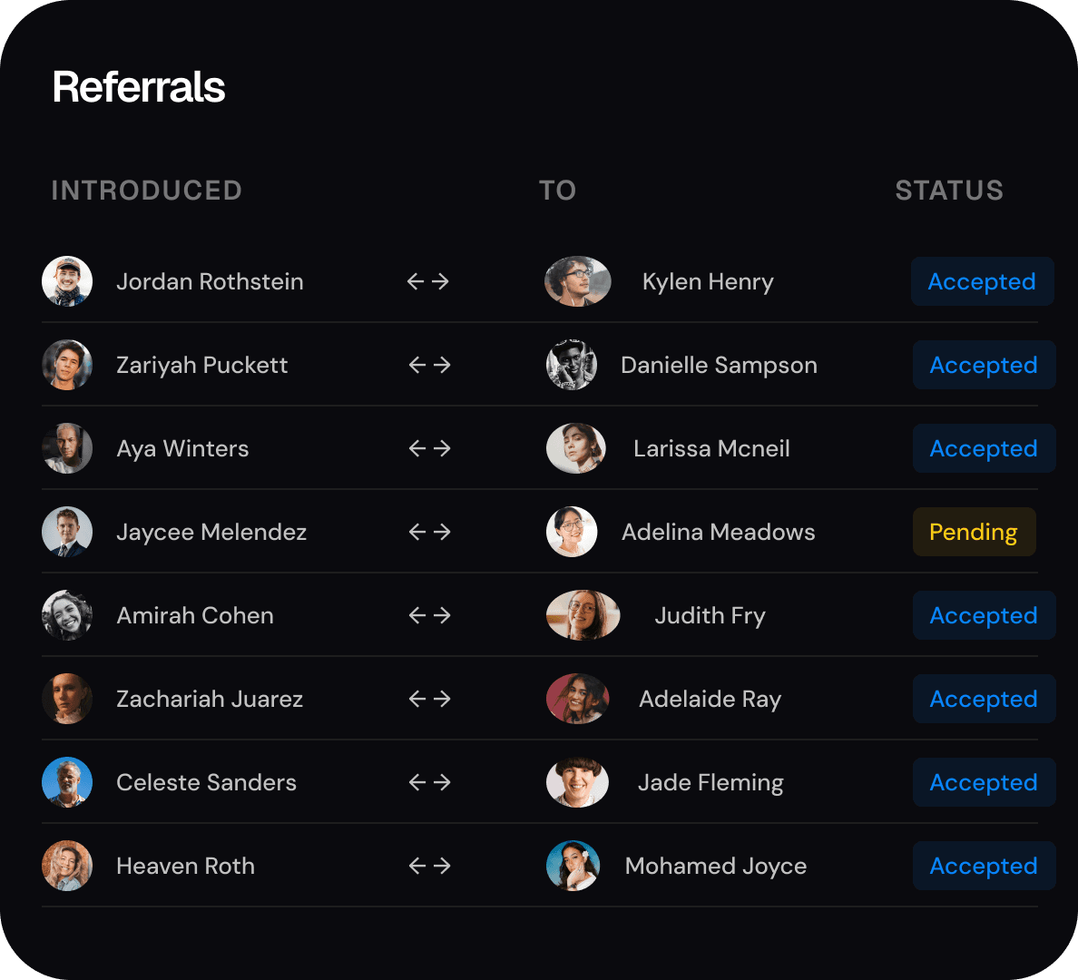Click the swap arrows in Zariyah Puckett row
Viewport: 1078px width, 980px height.
430,365
